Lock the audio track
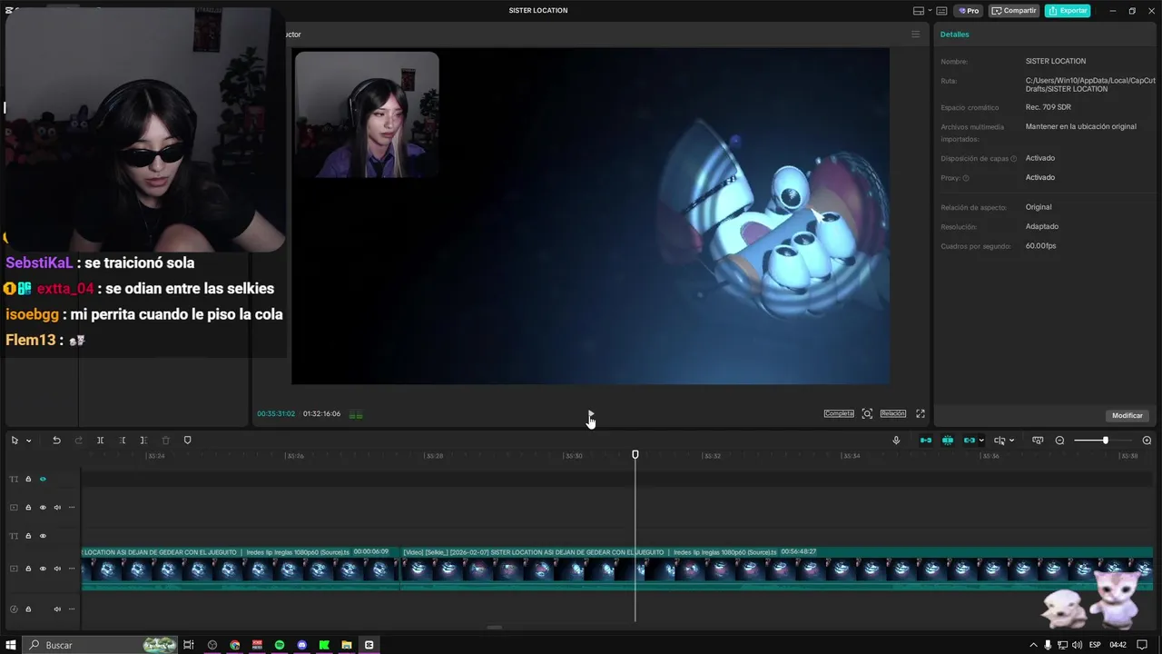The image size is (1162, 654). coord(28,609)
